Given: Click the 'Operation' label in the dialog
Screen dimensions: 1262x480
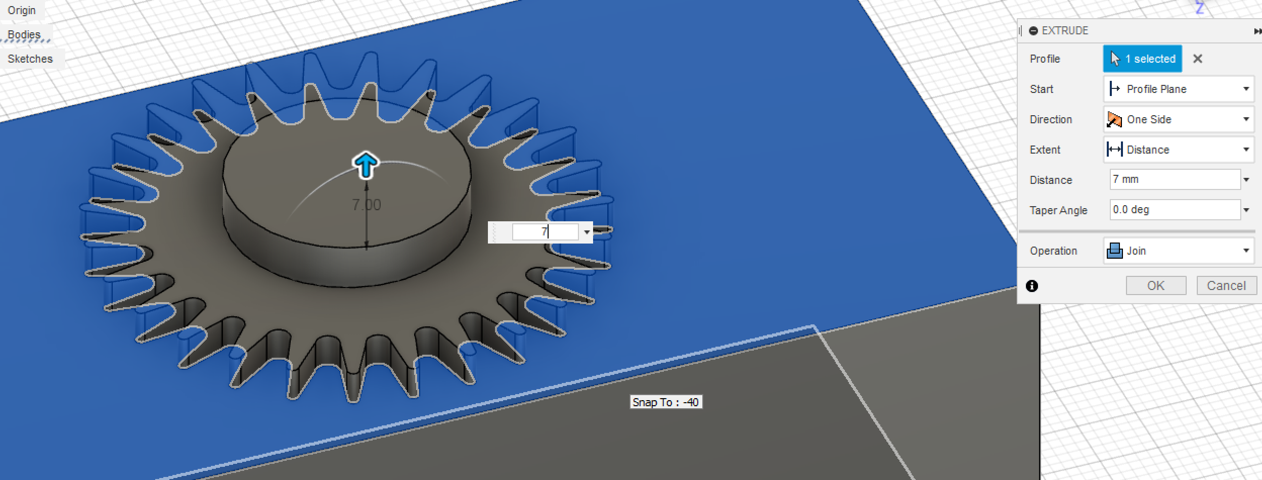Looking at the screenshot, I should point(1053,251).
